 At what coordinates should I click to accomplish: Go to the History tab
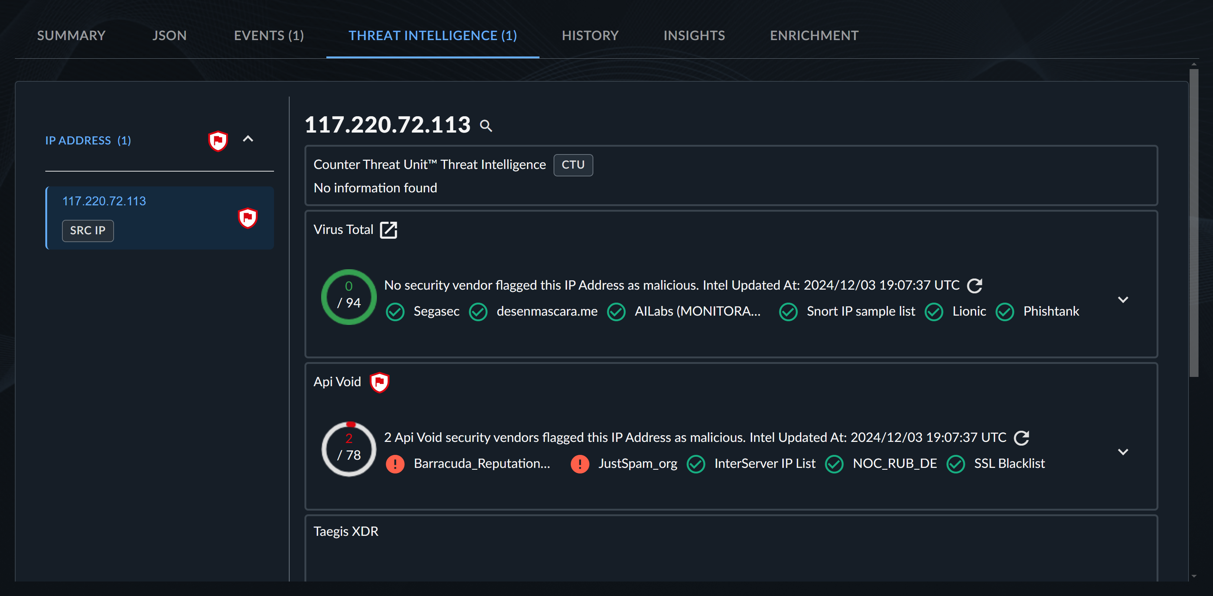click(590, 35)
